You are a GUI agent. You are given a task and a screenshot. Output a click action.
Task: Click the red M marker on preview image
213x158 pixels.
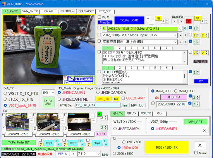(65, 77)
